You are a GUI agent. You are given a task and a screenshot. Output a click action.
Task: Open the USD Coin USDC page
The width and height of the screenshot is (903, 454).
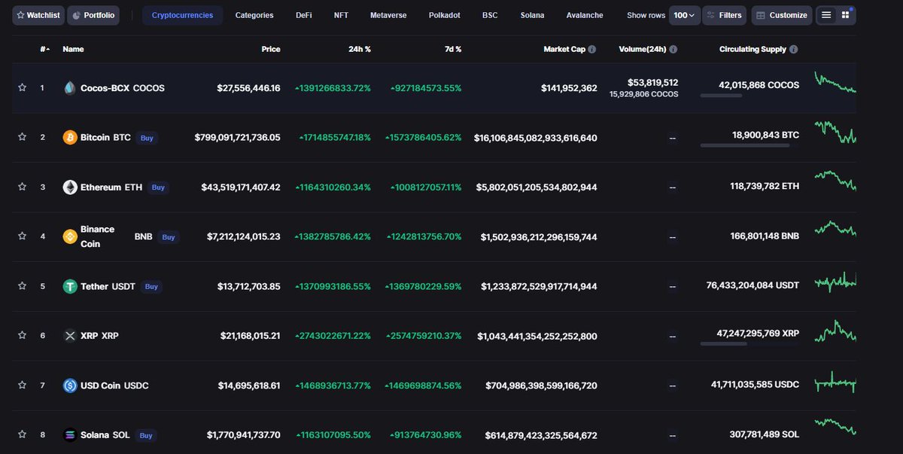[x=114, y=385]
